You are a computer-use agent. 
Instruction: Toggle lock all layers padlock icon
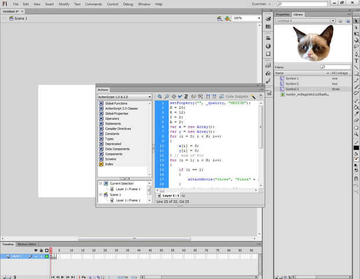click(x=41, y=250)
